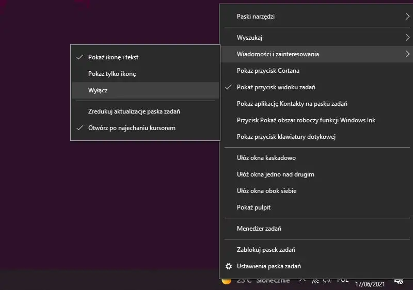This screenshot has height=290, width=413.
Task: Select Ułóż okna obok siebie
Action: pos(316,191)
